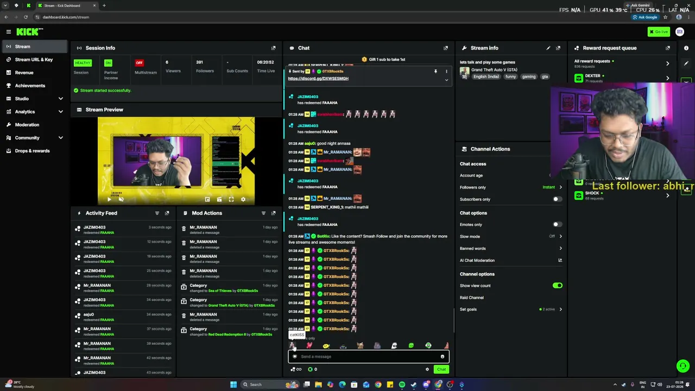Screen dimensions: 695x391
Task: Enable picture-in-picture on stream preview
Action: click(x=207, y=199)
